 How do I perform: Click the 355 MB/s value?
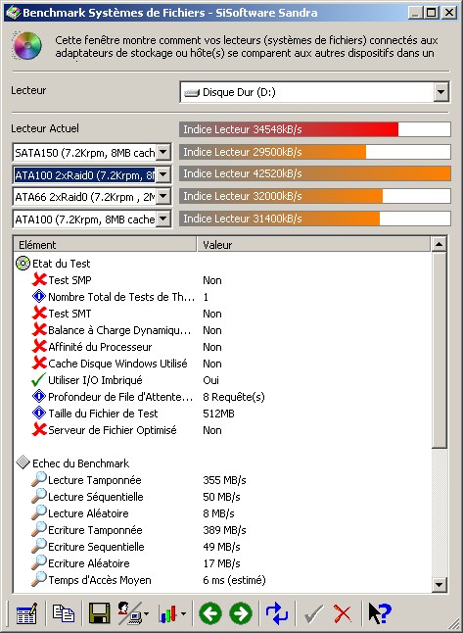click(224, 480)
